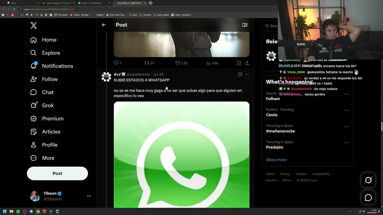The height and width of the screenshot is (215, 383).
Task: Open the YouTube bookmark icon
Action: 7,15
